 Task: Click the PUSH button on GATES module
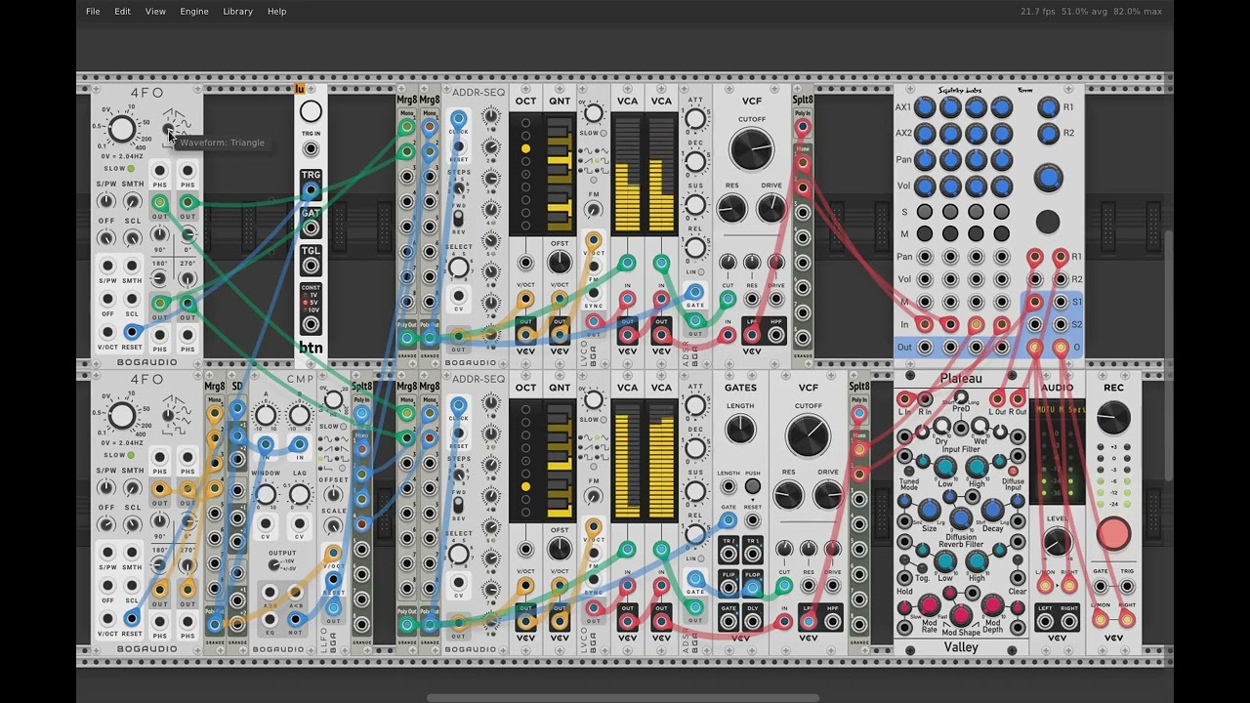point(753,486)
